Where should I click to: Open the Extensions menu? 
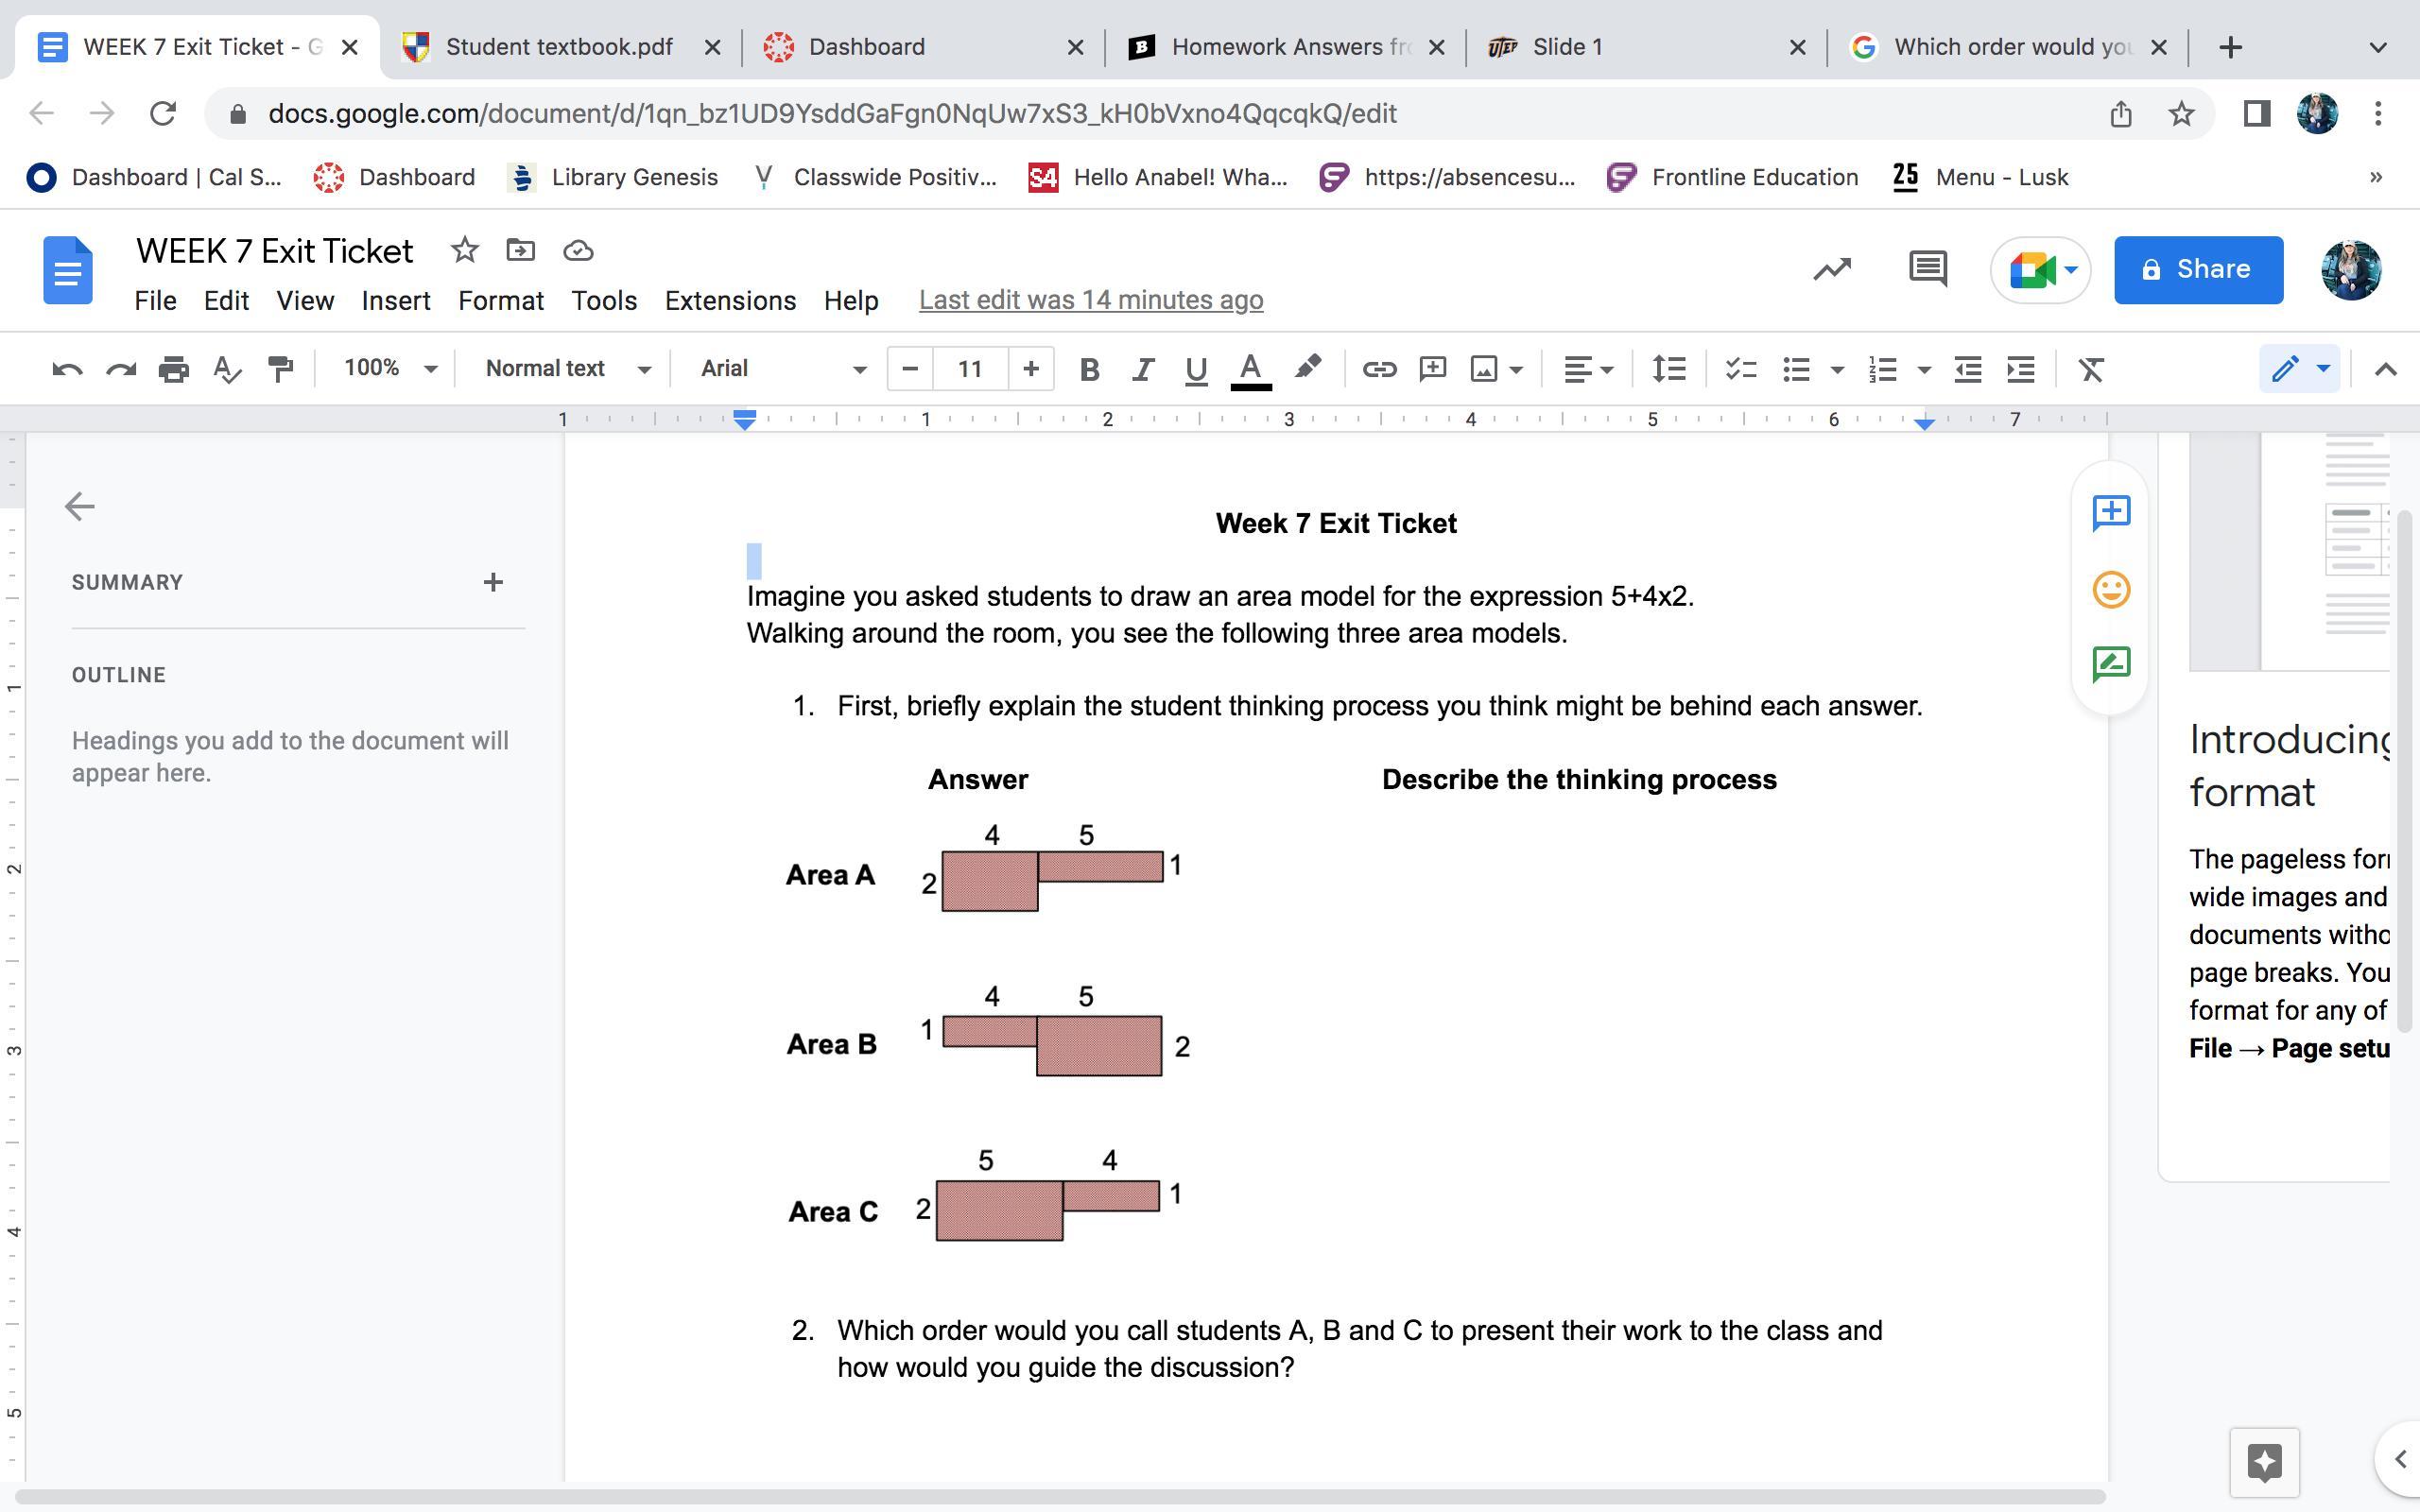point(730,301)
